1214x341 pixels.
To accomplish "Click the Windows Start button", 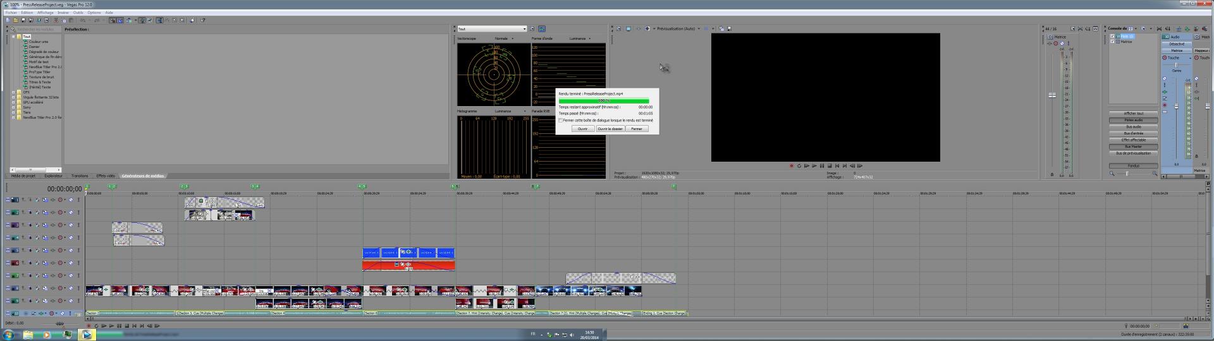I will coord(8,335).
